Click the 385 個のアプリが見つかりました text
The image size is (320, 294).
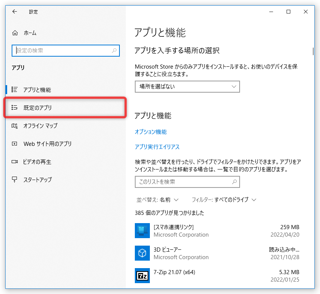tap(169, 213)
